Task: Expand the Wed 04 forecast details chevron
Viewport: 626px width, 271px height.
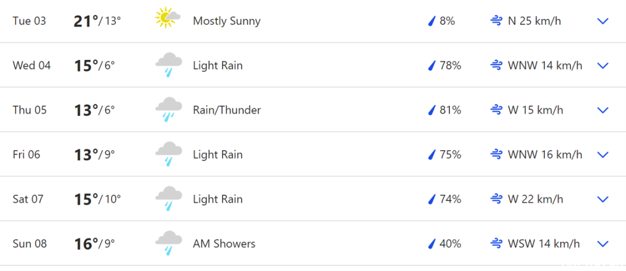Action: [x=602, y=65]
